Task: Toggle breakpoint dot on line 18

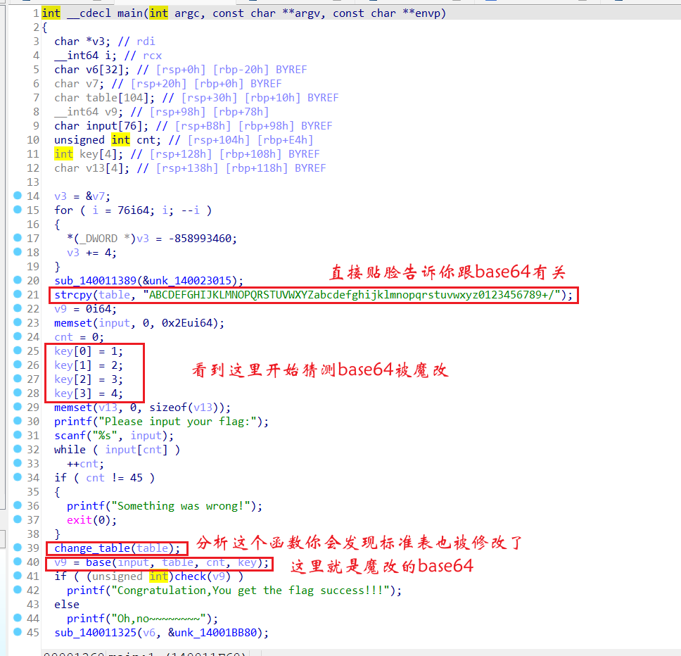Action: click(18, 251)
